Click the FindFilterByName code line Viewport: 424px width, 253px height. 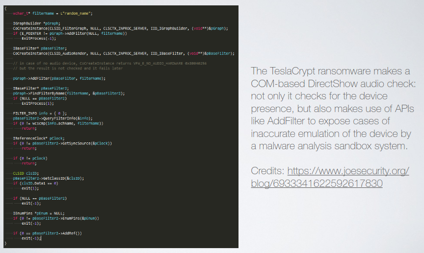[69, 93]
